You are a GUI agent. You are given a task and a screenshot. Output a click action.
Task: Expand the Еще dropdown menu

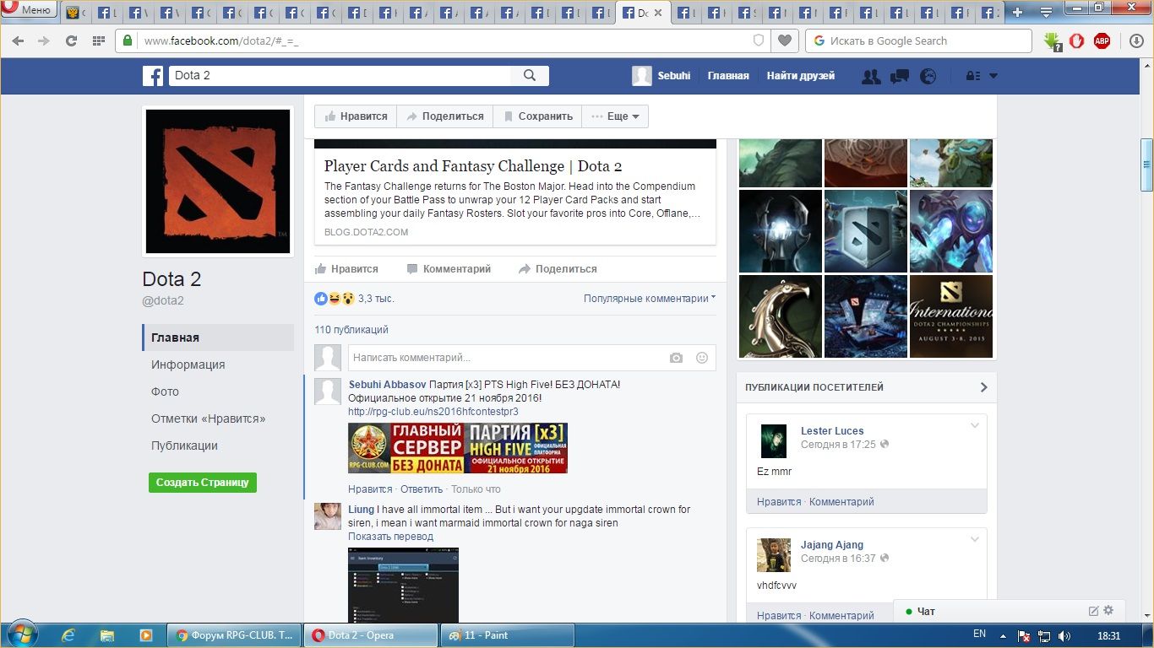point(615,116)
